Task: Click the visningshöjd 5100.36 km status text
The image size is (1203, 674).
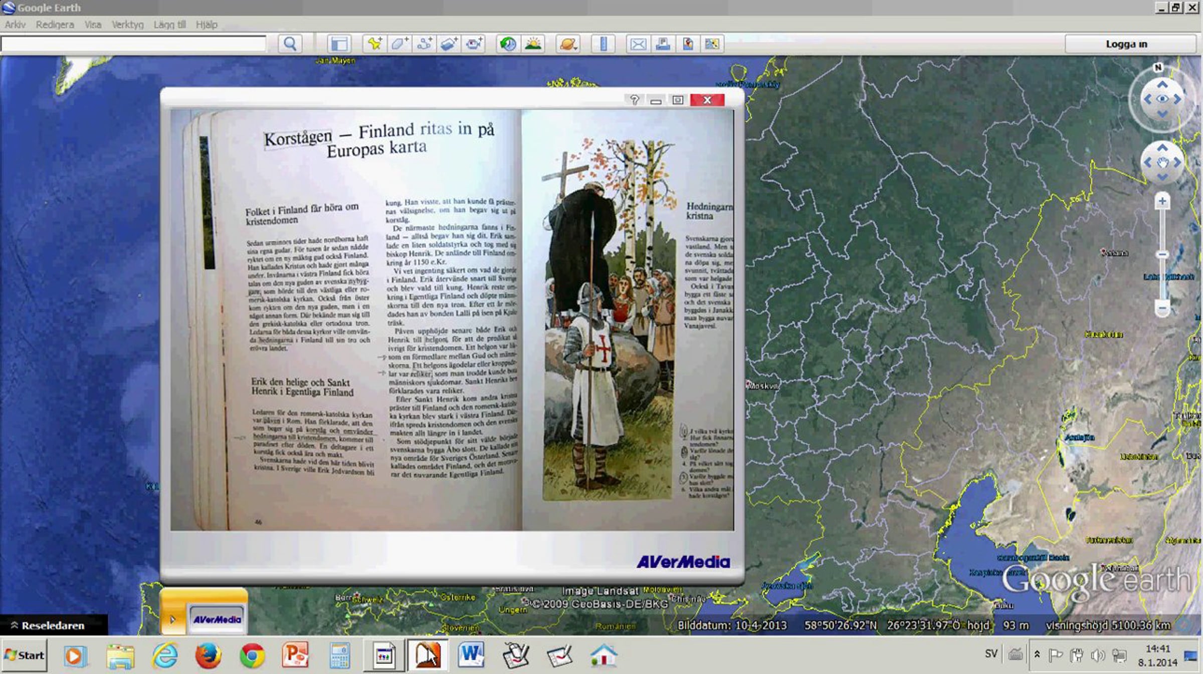Action: 1108,625
